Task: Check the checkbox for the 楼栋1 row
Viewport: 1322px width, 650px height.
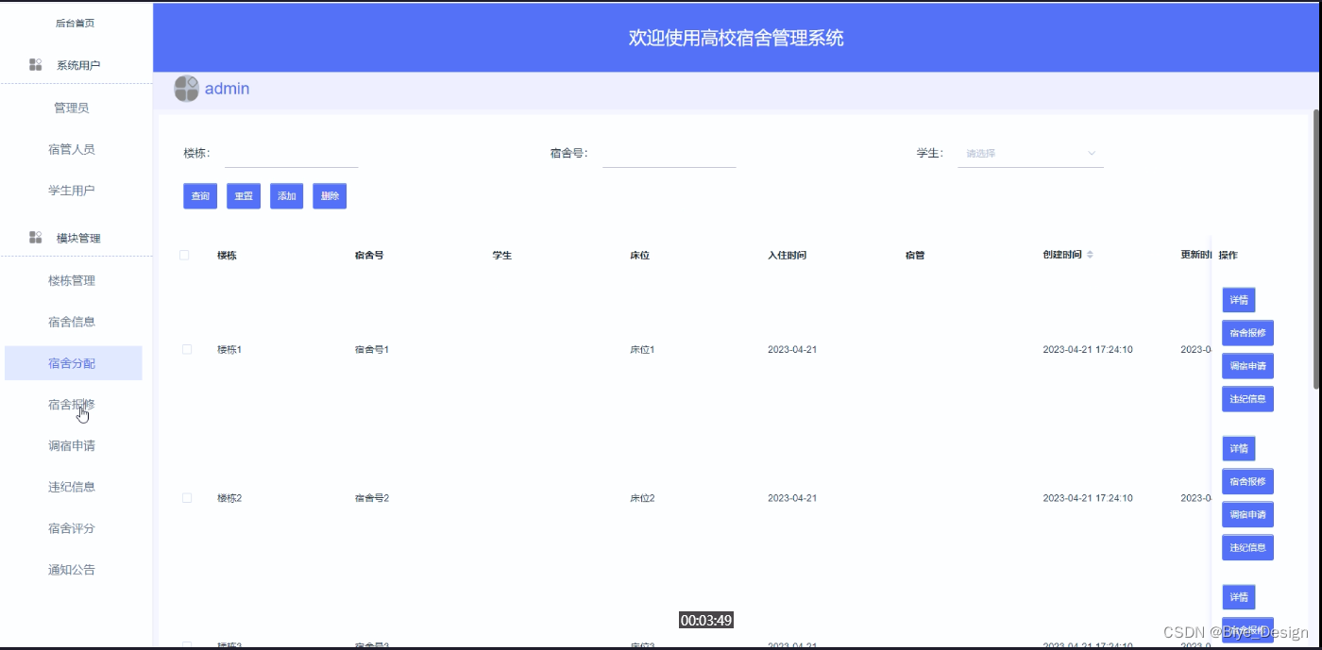Action: 185,349
